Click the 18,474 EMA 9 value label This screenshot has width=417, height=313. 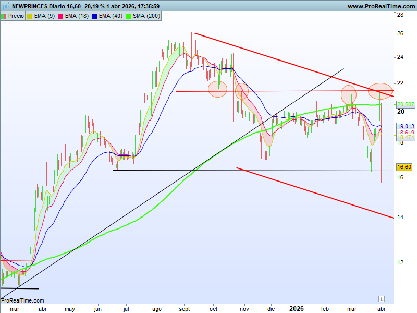pos(406,137)
